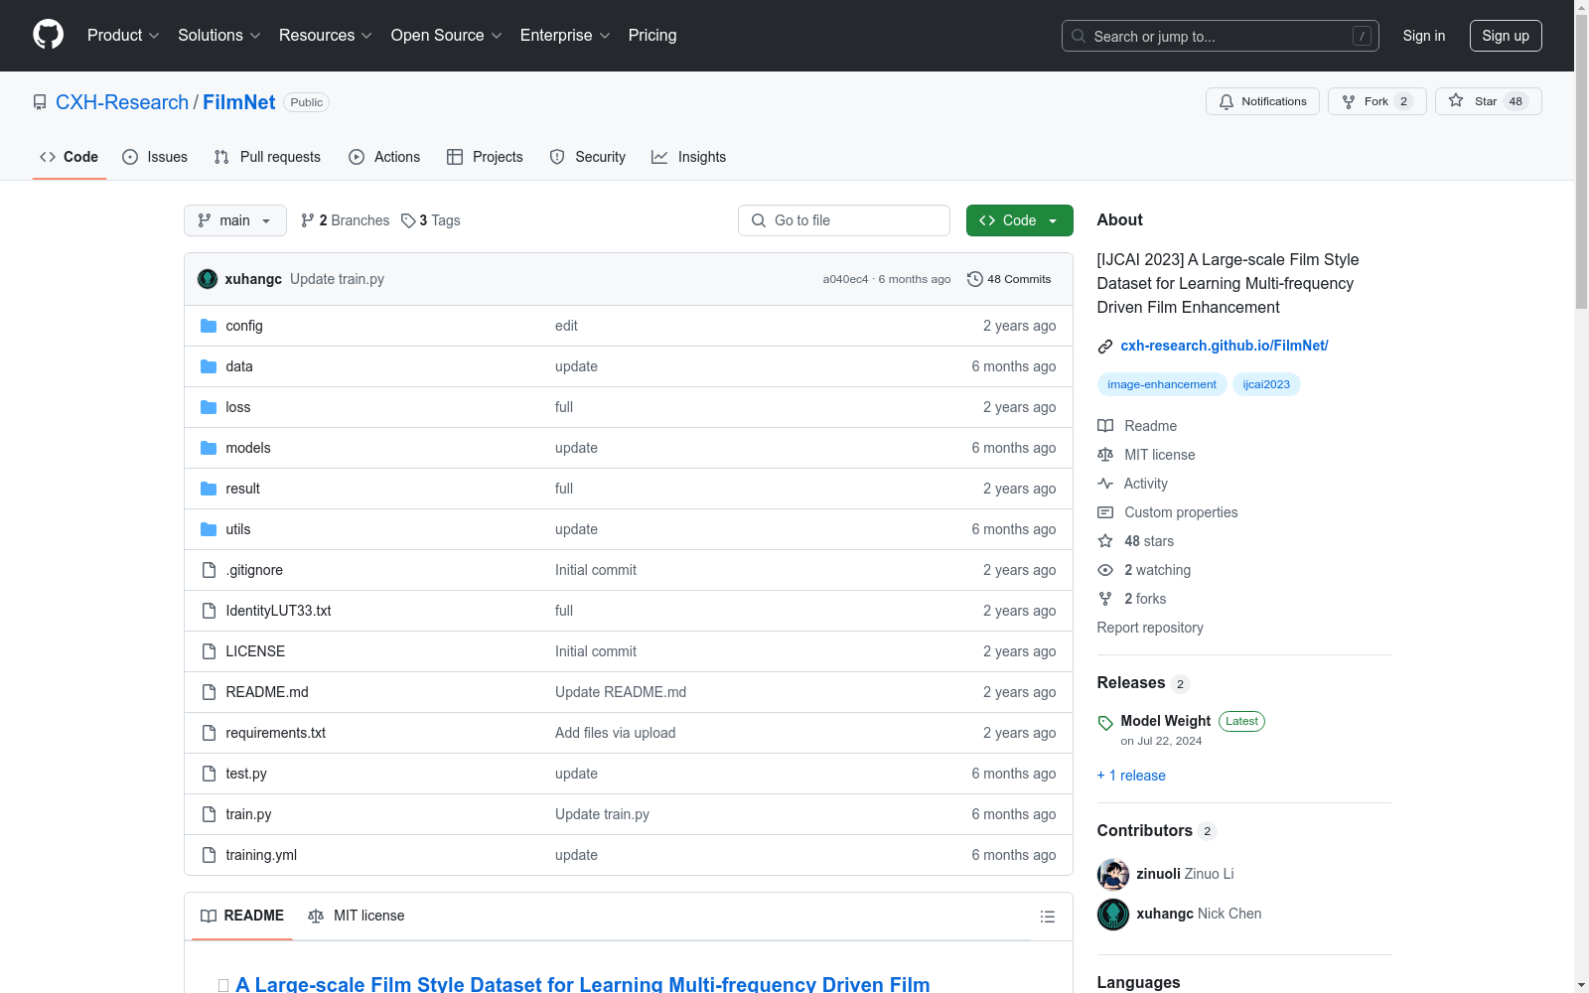Screen dimensions: 1589x993
Task: Click the scale icon beside MIT license
Action: click(1105, 455)
